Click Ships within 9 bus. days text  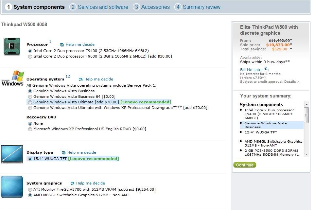tap(265, 62)
